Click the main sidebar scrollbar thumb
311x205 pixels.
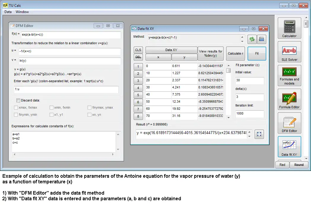tap(306, 24)
